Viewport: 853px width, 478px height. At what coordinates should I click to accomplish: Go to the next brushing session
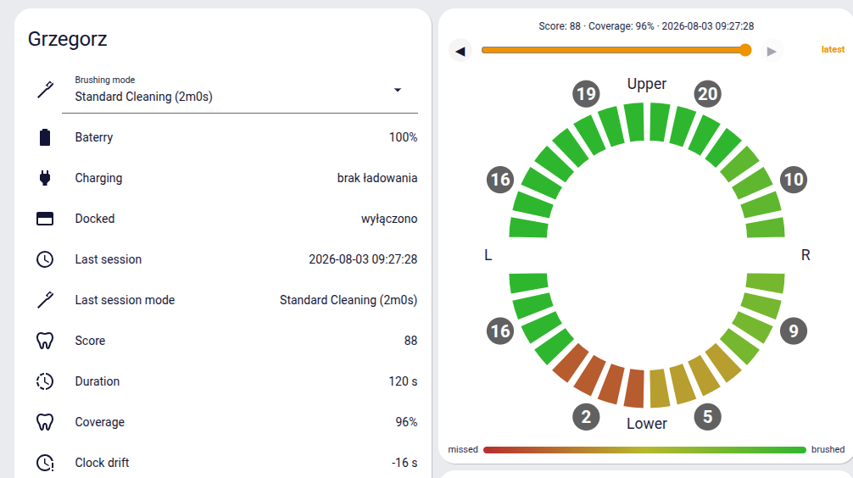coord(772,51)
